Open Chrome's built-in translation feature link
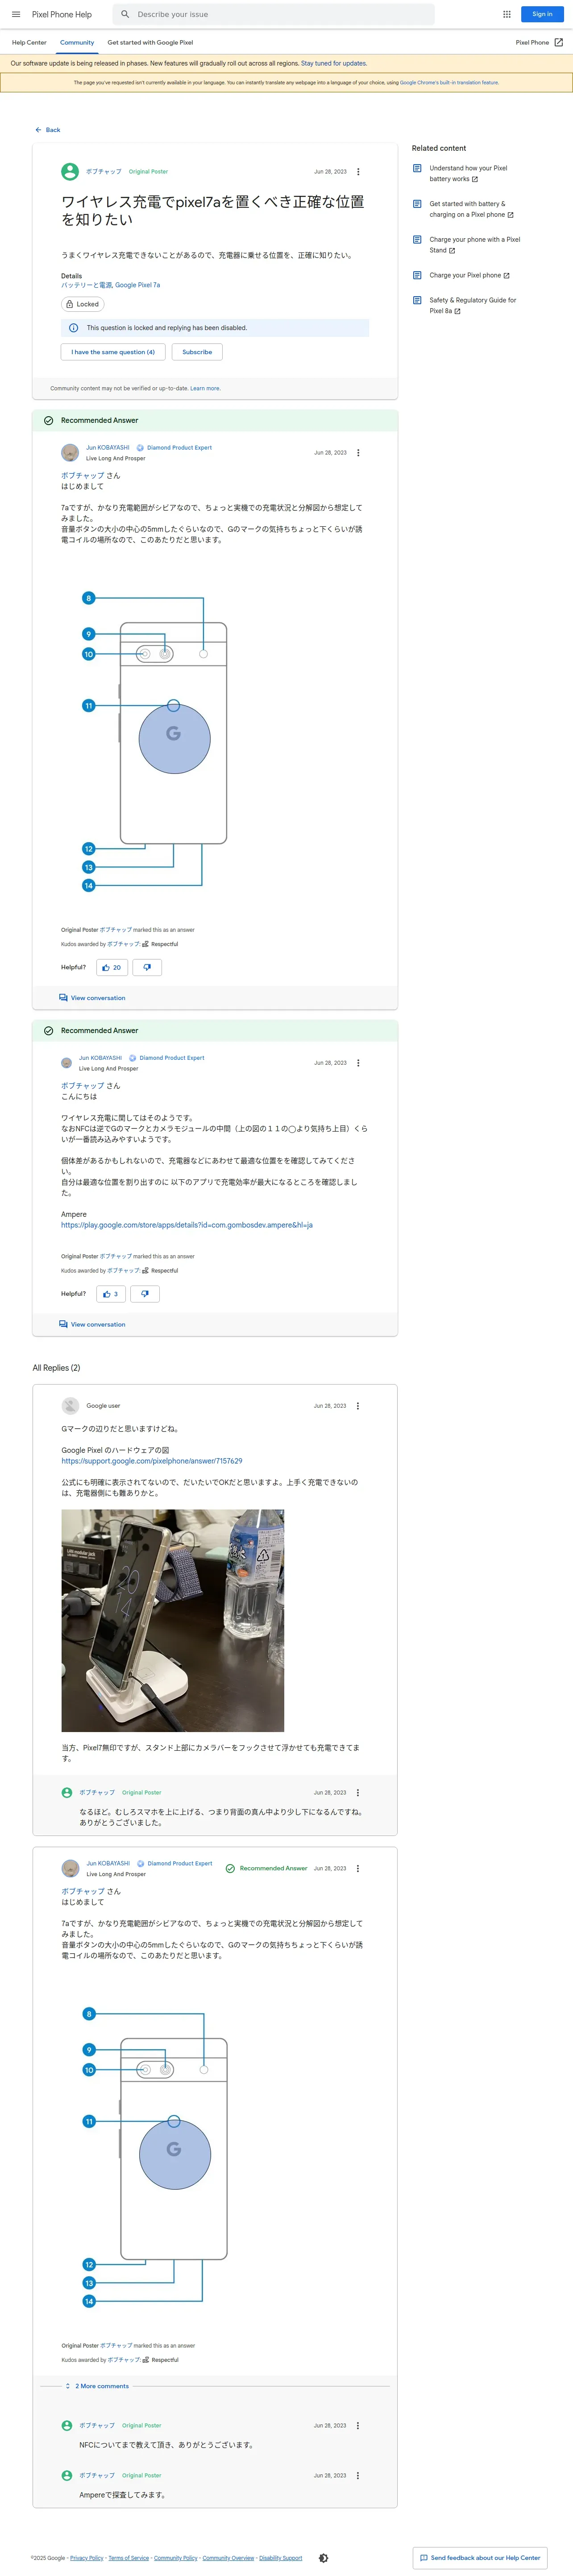Image resolution: width=573 pixels, height=2576 pixels. point(449,83)
